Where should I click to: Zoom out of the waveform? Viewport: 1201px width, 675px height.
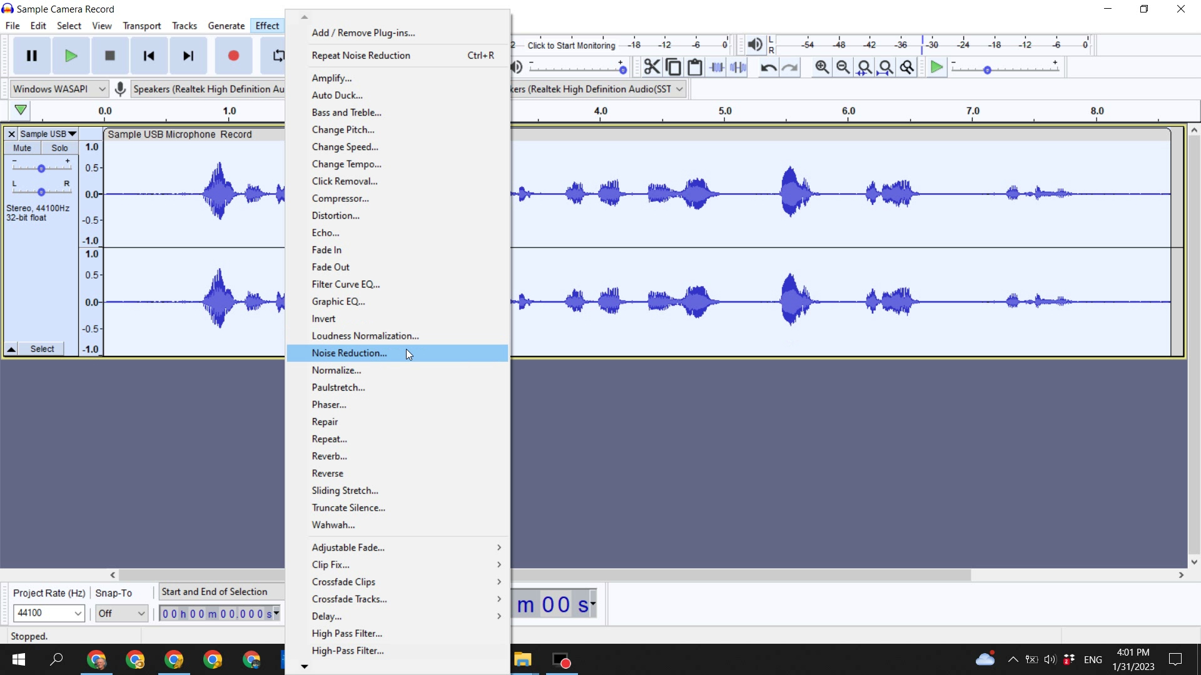pos(843,67)
